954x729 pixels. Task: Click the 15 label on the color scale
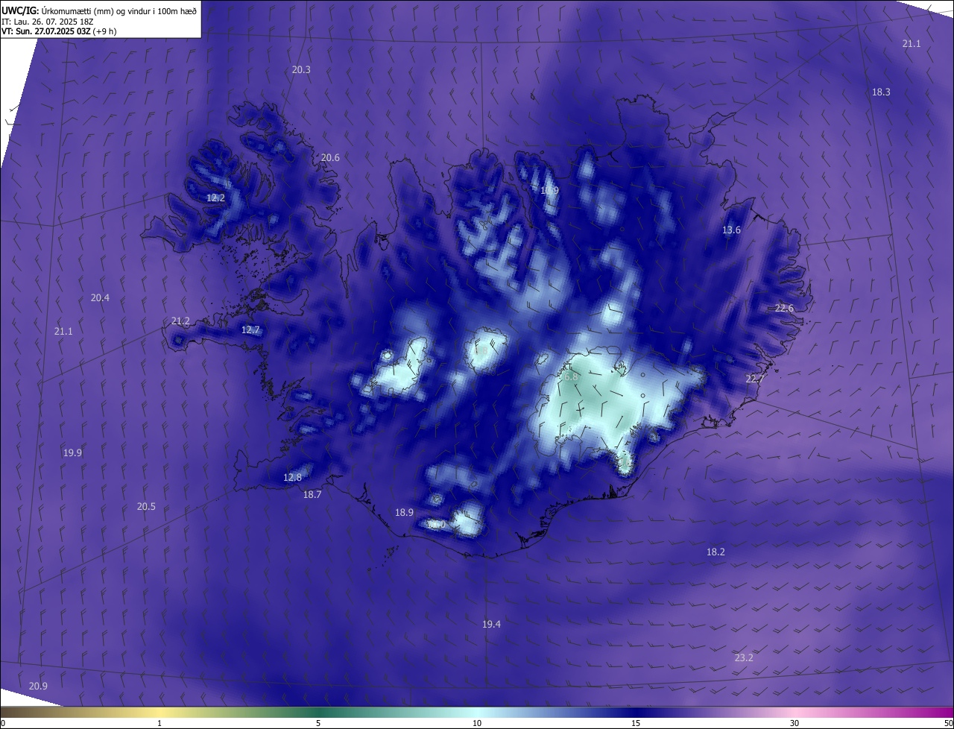click(x=636, y=723)
